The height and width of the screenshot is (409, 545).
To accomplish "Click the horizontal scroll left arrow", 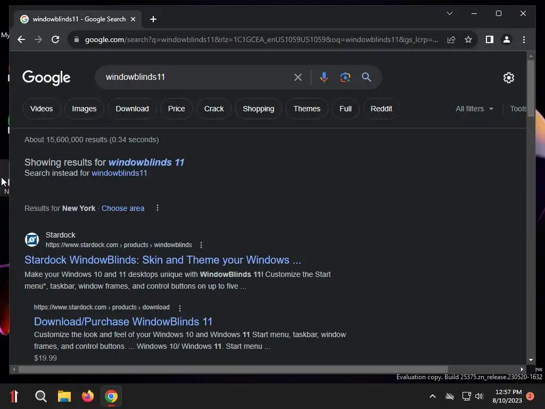I will (x=14, y=370).
